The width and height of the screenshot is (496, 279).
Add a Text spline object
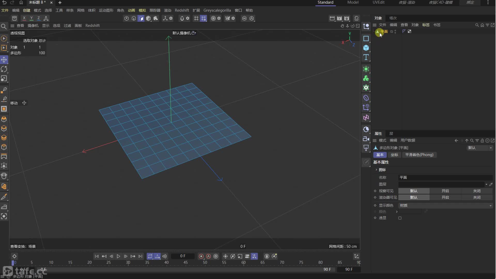coord(366,57)
